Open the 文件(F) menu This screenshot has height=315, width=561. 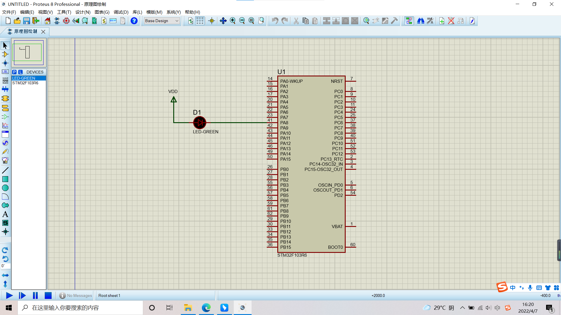[x=9, y=12]
